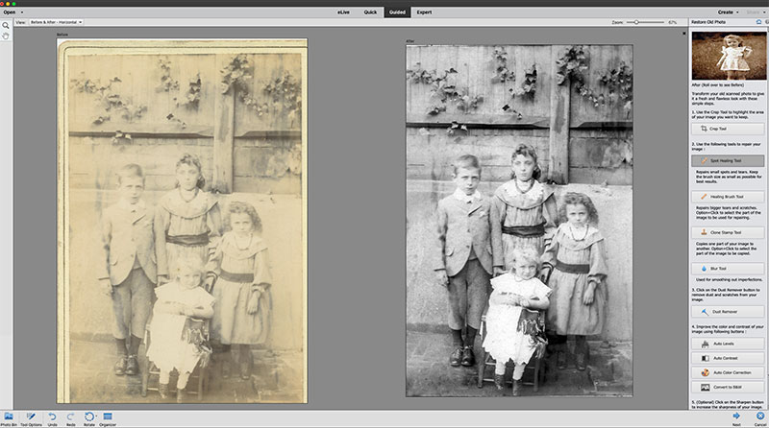Viewport: 769px width, 428px height.
Task: Click the Restore Old Photo preview thumbnail
Action: point(729,56)
